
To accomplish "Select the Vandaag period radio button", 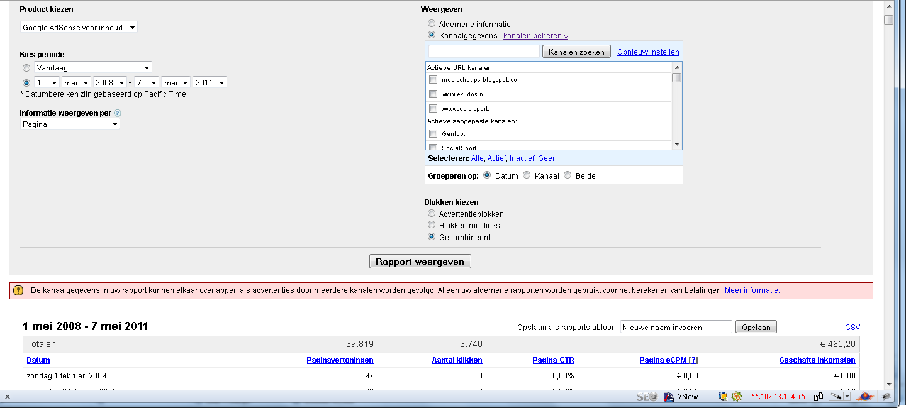I will tap(26, 67).
